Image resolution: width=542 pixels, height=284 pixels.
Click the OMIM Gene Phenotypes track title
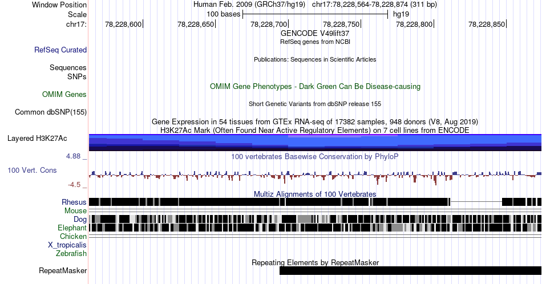point(315,86)
